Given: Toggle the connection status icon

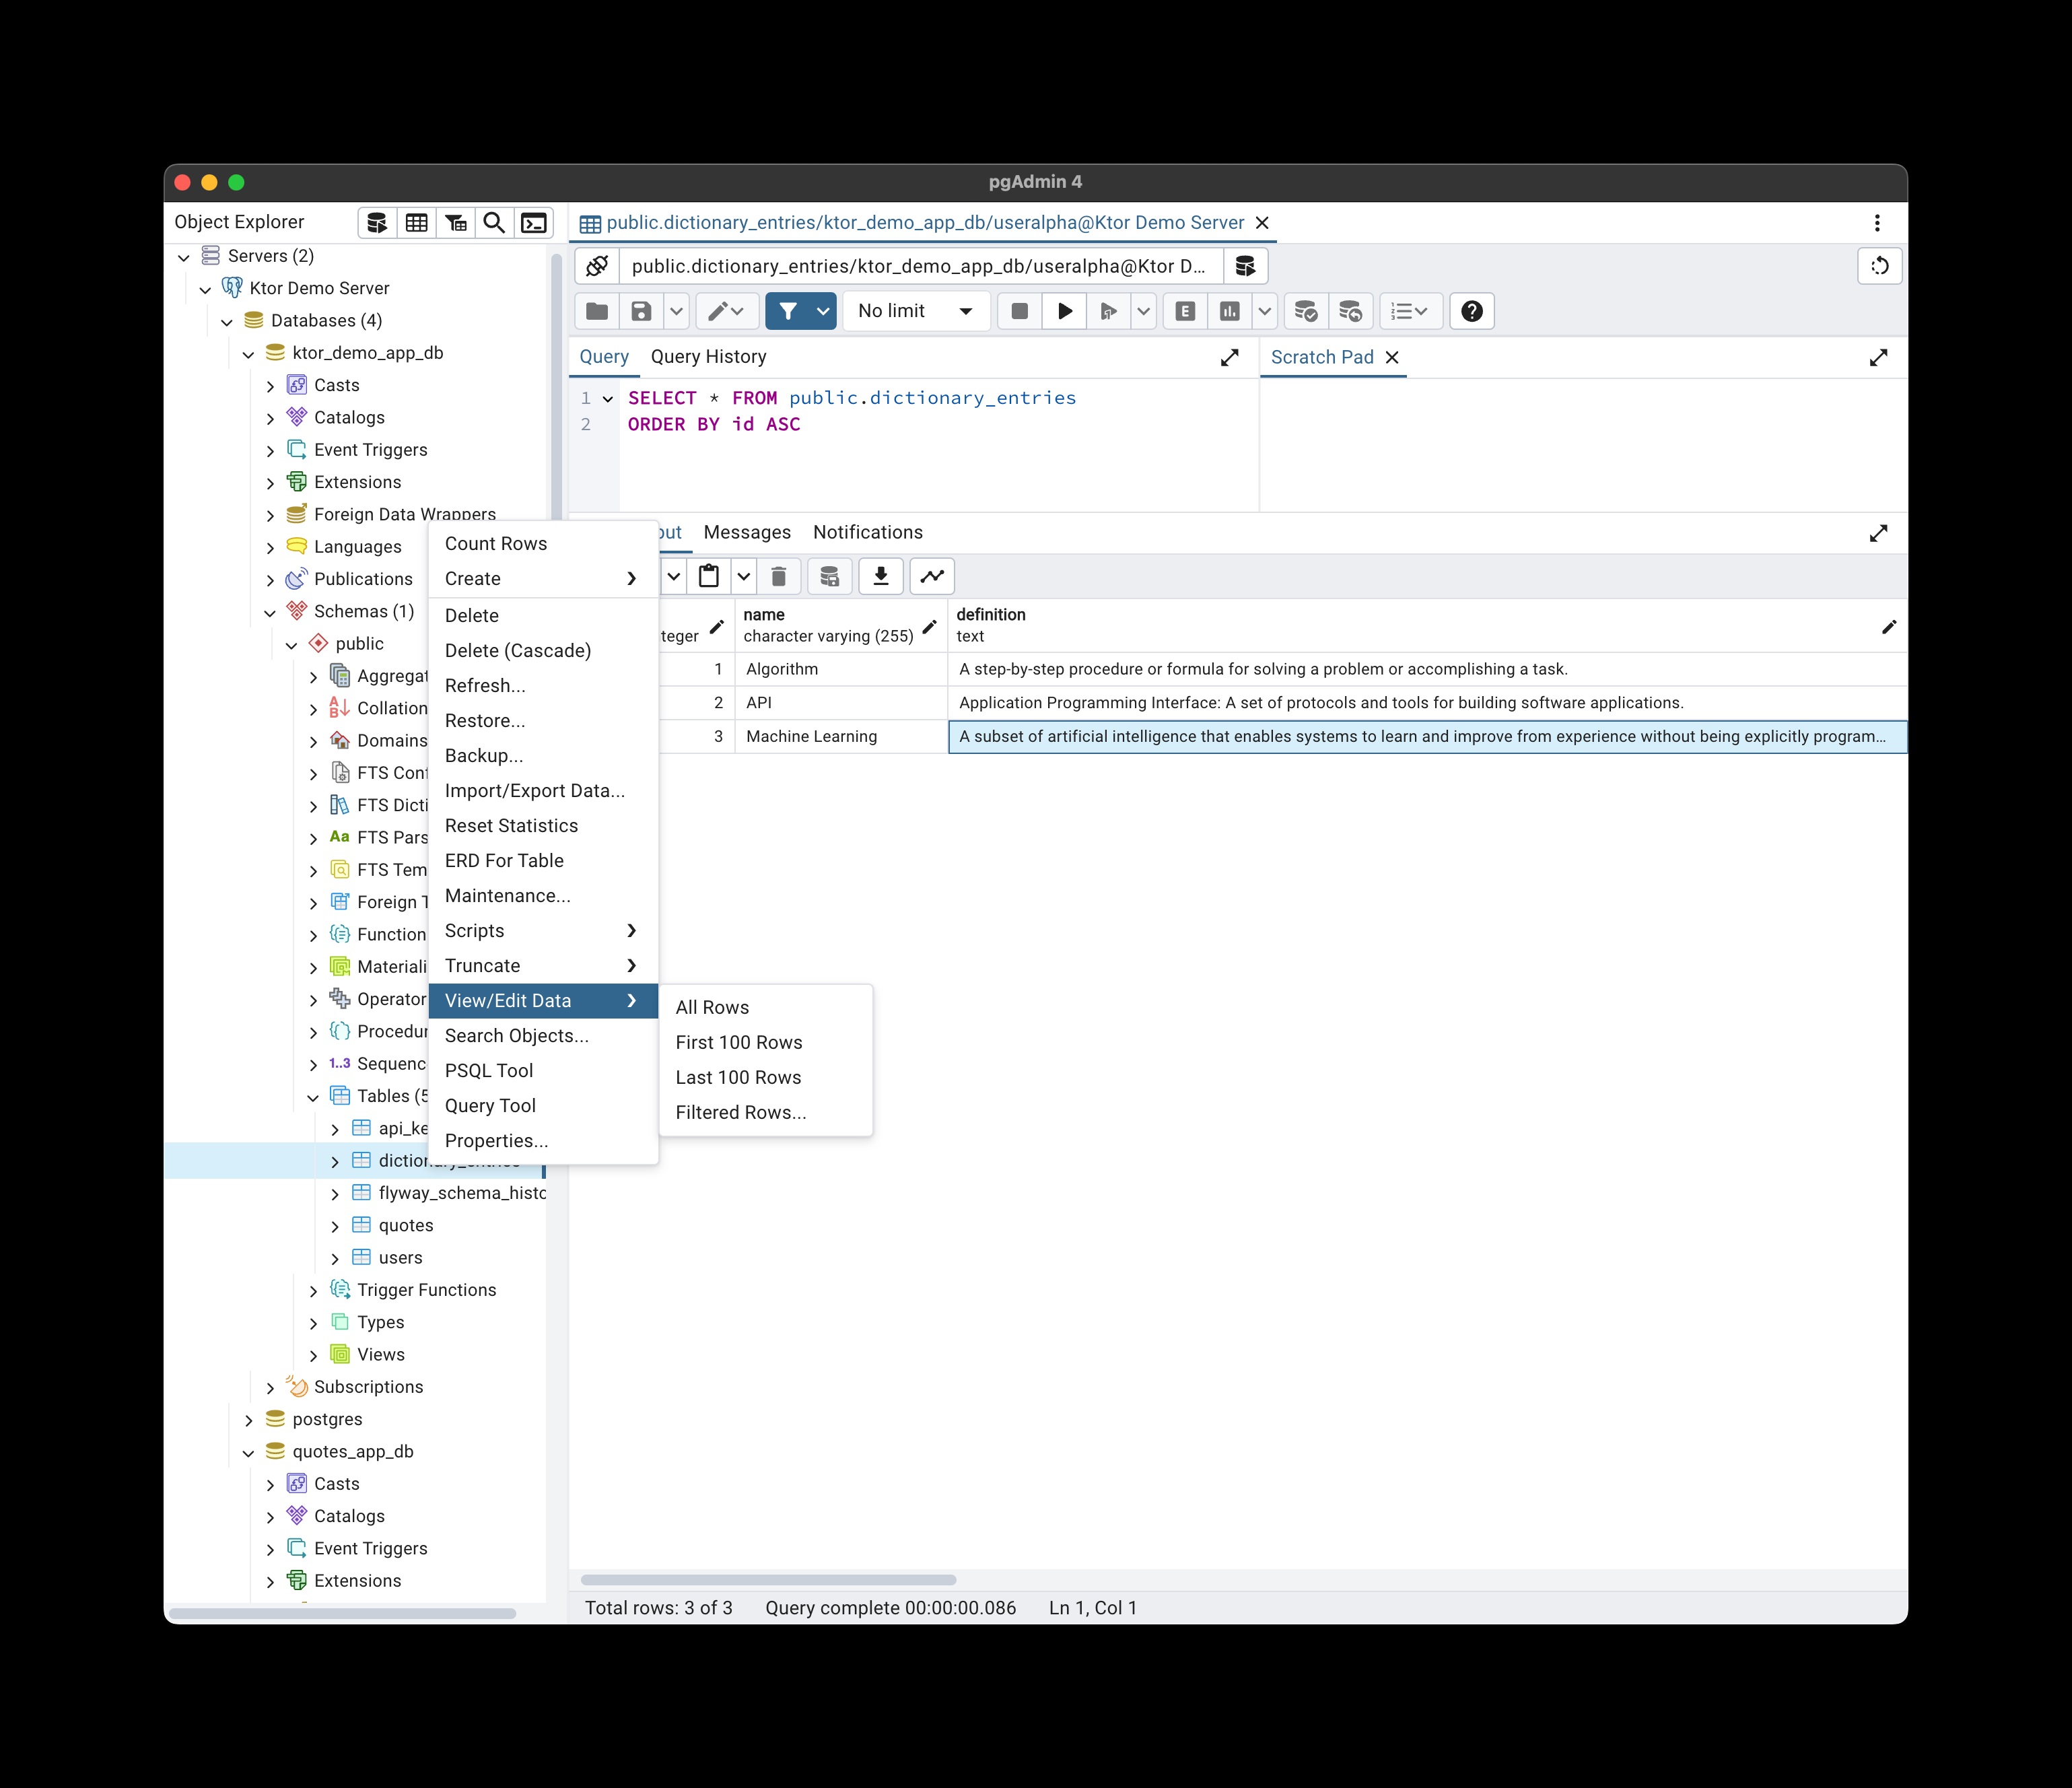Looking at the screenshot, I should (597, 266).
